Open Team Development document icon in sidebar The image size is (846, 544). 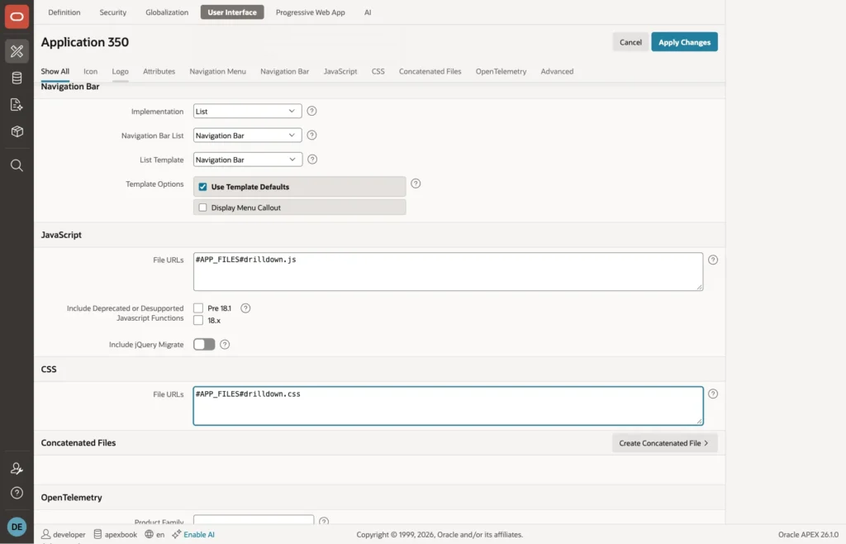(x=17, y=104)
